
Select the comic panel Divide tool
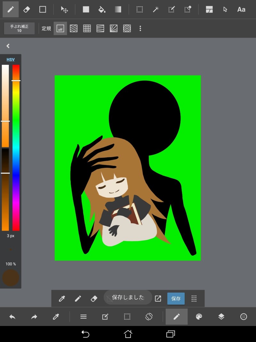point(209,9)
